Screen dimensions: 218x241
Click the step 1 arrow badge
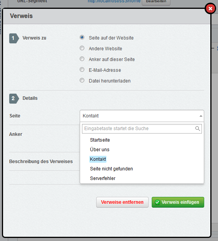(x=14, y=38)
